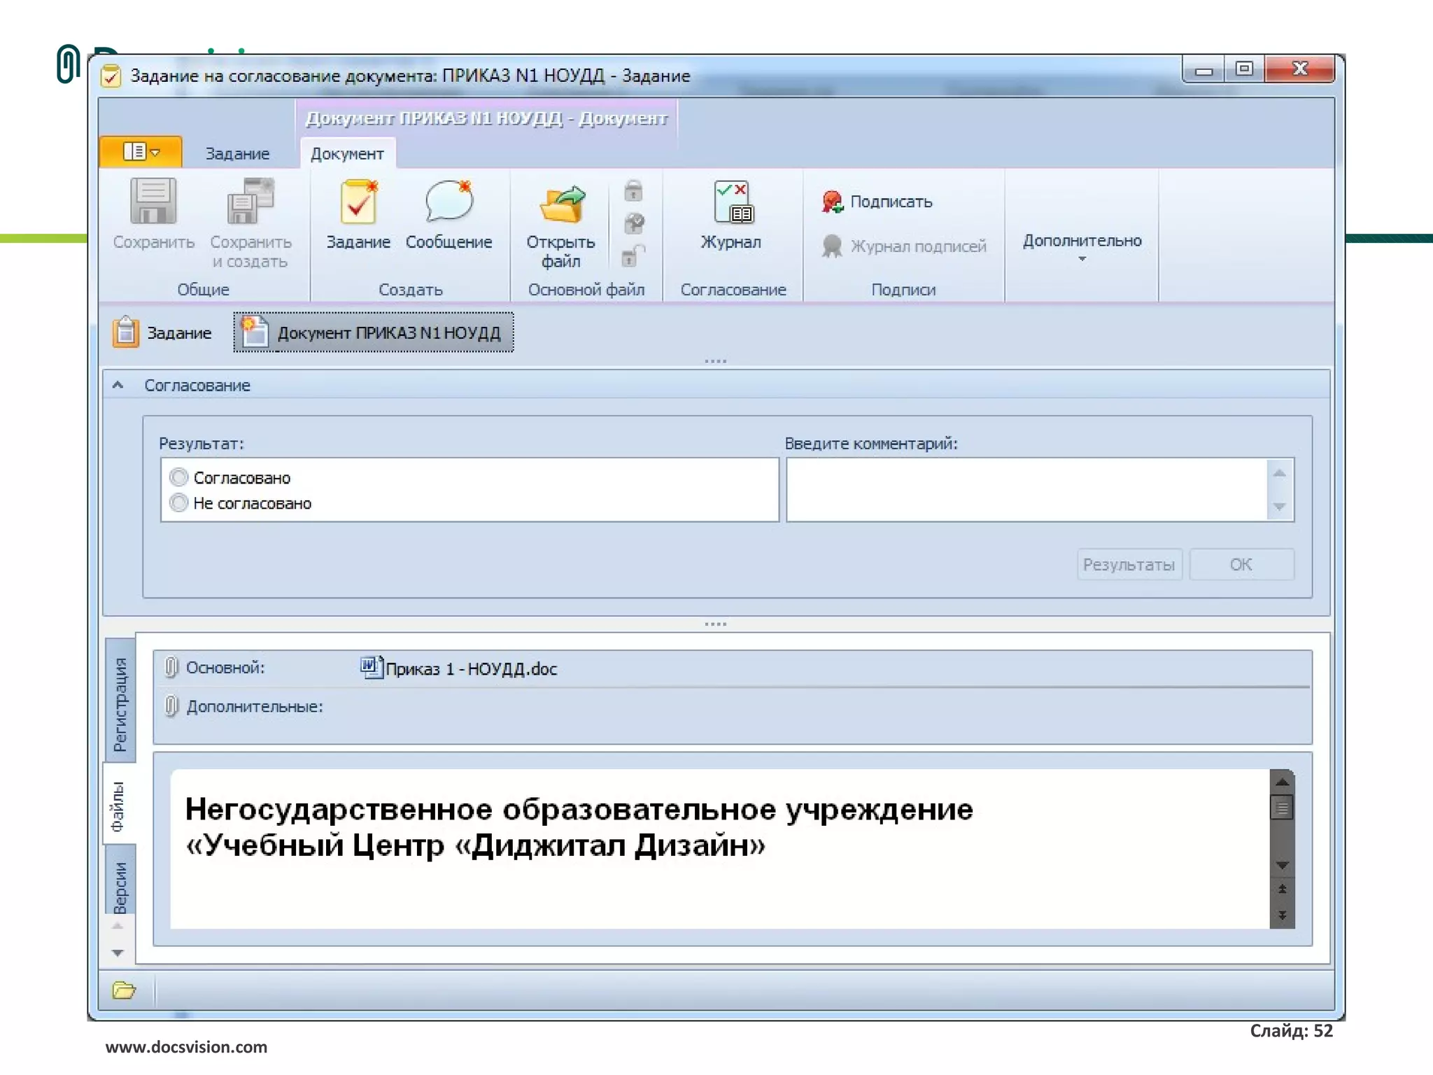Click the unlocked padlock icon in Основной файл

click(x=633, y=255)
